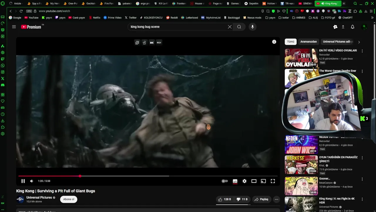Image resolution: width=376 pixels, height=212 pixels.
Task: Click the skip-next icon above the video
Action: (152, 43)
